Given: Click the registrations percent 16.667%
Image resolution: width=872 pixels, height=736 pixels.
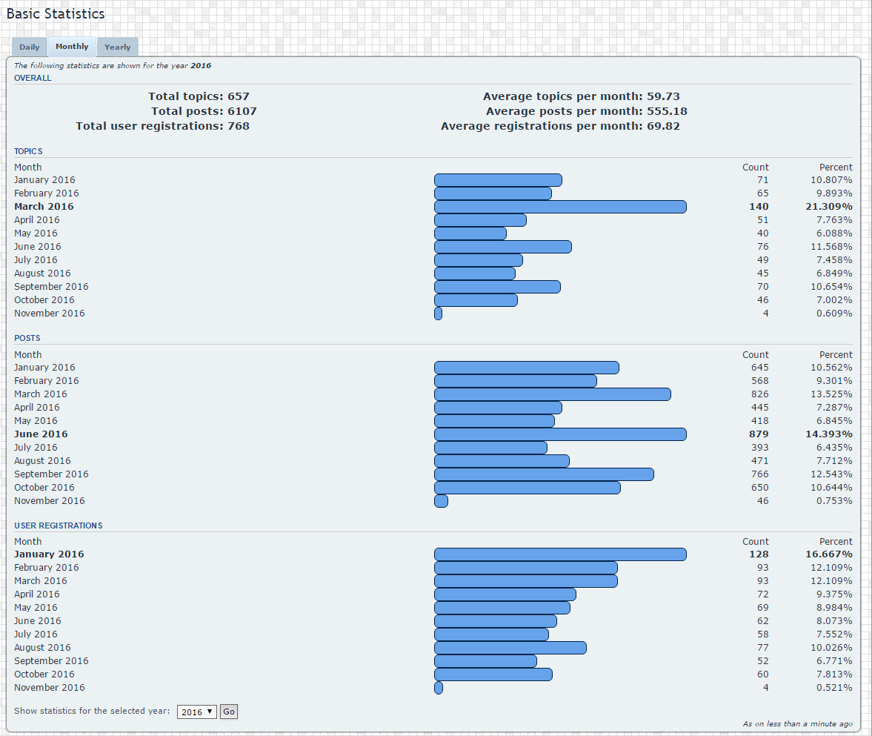Looking at the screenshot, I should [828, 554].
